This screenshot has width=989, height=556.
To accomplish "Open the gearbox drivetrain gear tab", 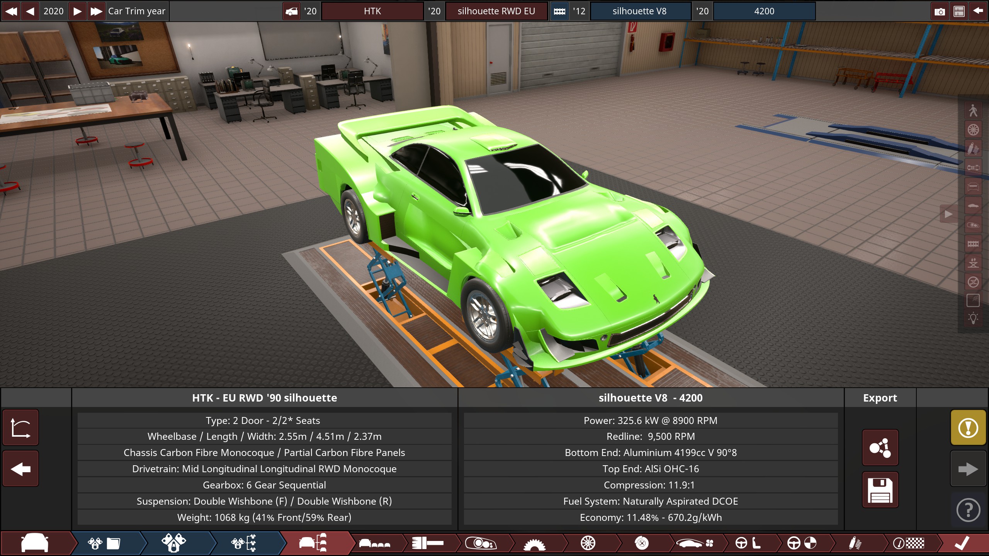I will (x=534, y=543).
